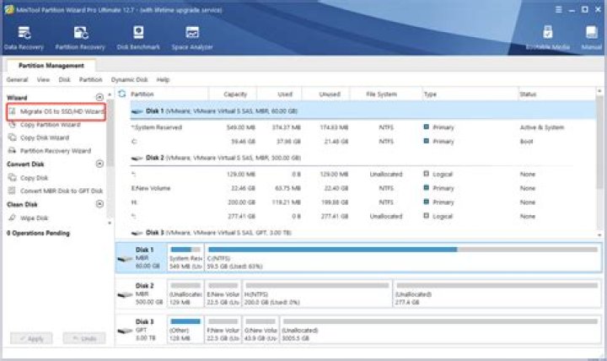Open the Partition menu
This screenshot has width=607, height=361.
coord(90,79)
